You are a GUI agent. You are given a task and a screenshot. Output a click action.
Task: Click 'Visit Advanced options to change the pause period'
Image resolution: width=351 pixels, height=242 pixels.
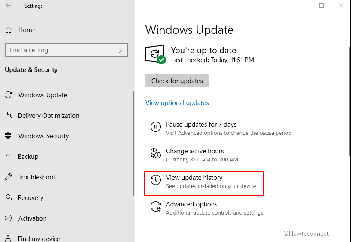[229, 133]
